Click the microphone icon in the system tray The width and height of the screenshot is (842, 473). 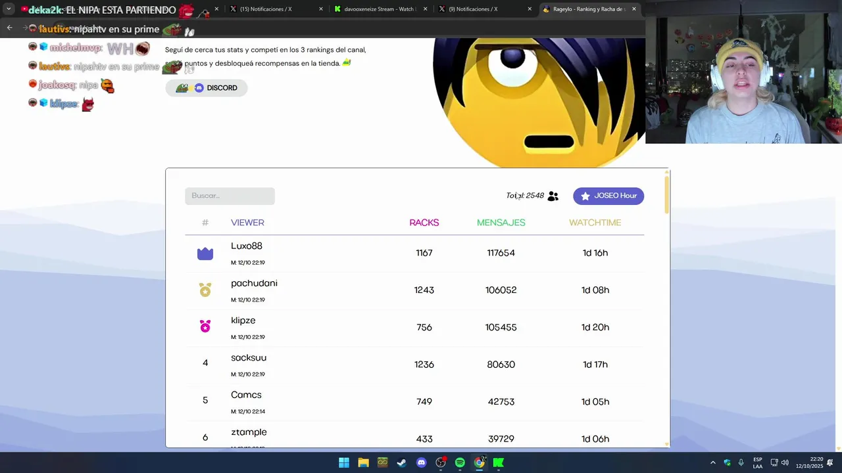[x=741, y=462]
